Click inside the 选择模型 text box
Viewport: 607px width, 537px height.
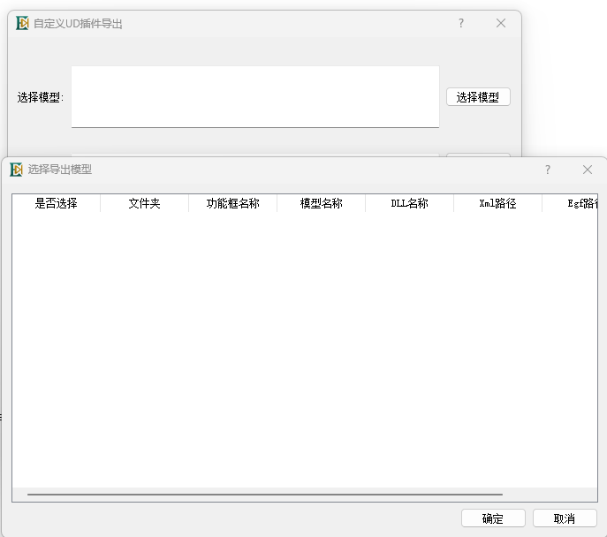pyautogui.click(x=254, y=96)
